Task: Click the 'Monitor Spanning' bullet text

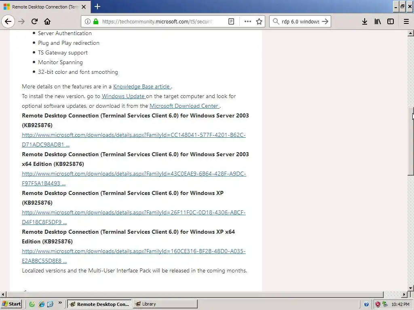Action: point(60,62)
